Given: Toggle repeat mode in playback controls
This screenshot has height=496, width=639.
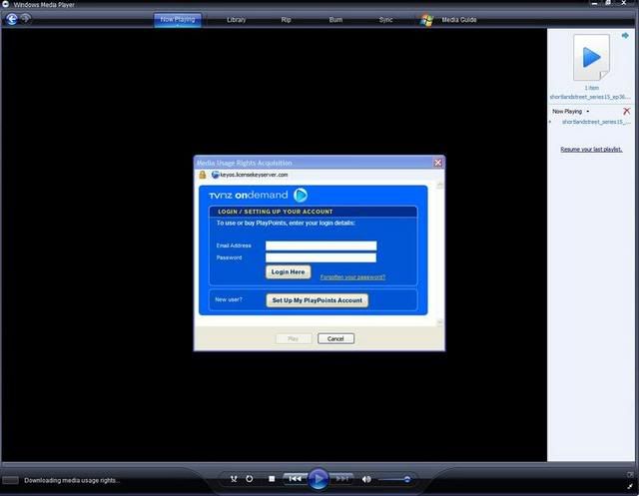Looking at the screenshot, I should click(x=249, y=479).
